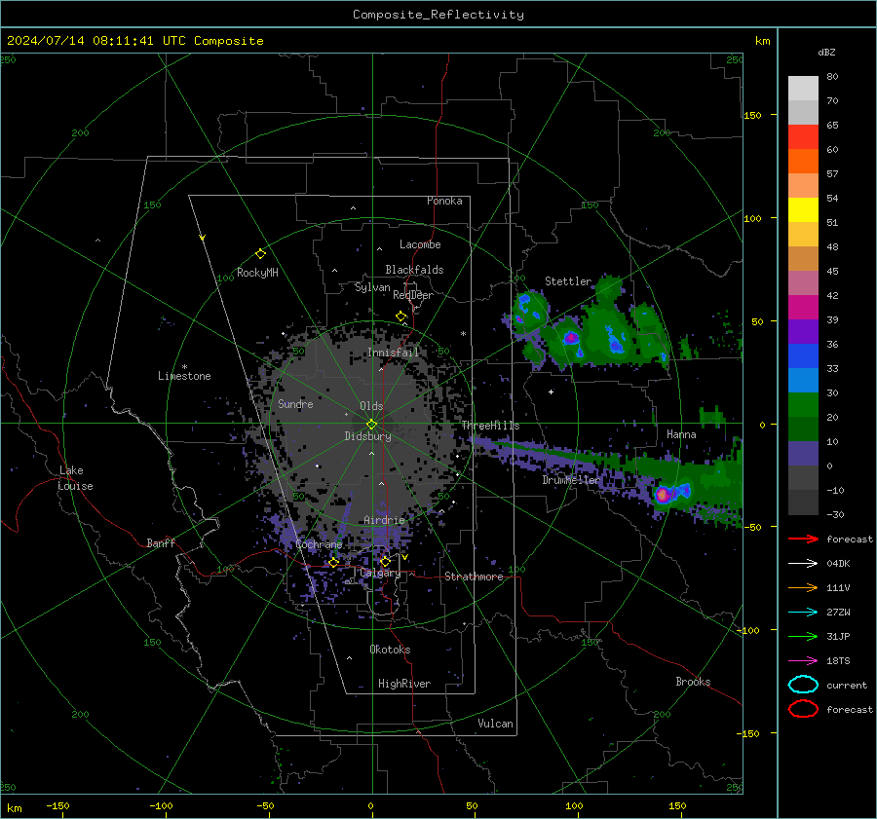Click the Composite_Reflectivity title
Screen dimensions: 877x819
tap(438, 15)
